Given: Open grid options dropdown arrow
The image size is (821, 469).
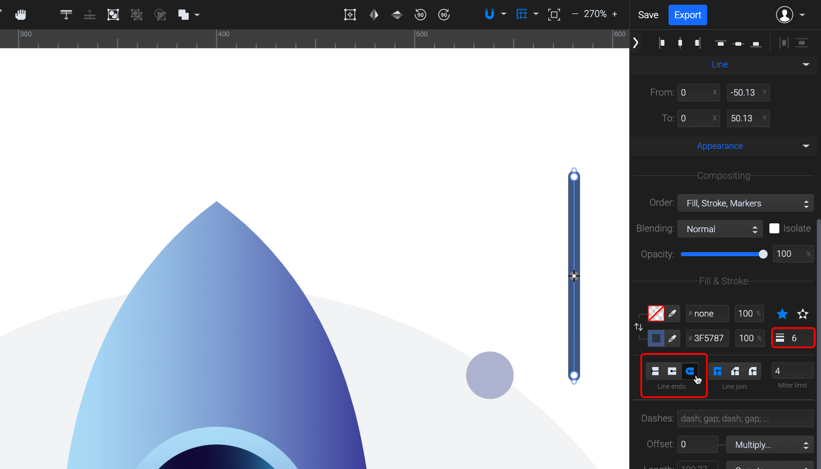Looking at the screenshot, I should (x=535, y=15).
